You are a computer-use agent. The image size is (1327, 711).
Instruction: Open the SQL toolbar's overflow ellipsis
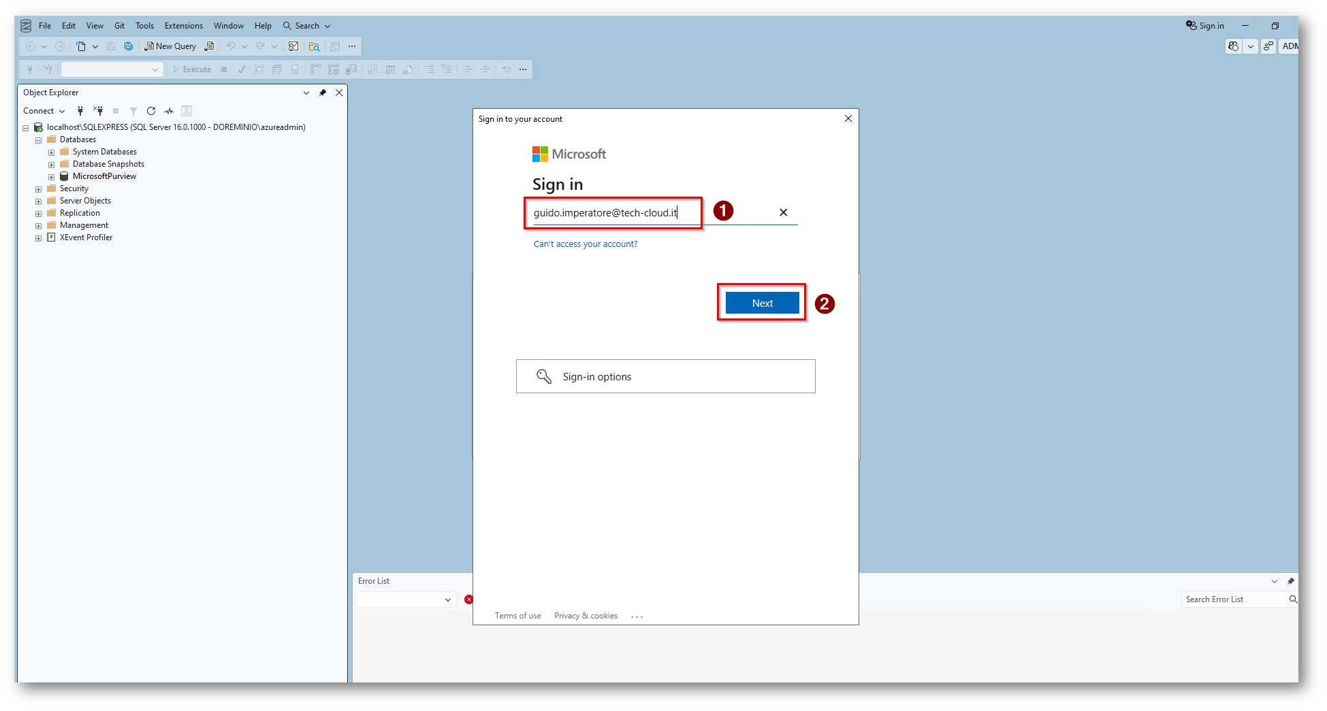[x=523, y=69]
